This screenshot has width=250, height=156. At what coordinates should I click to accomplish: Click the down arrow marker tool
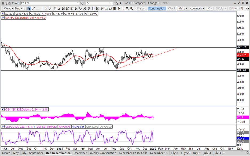tap(123, 9)
